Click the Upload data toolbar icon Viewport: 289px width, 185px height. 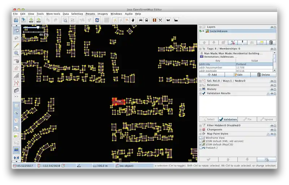39,20
